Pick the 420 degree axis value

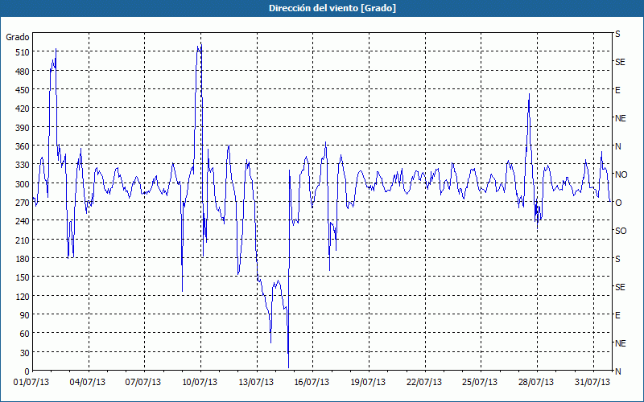[x=23, y=109]
